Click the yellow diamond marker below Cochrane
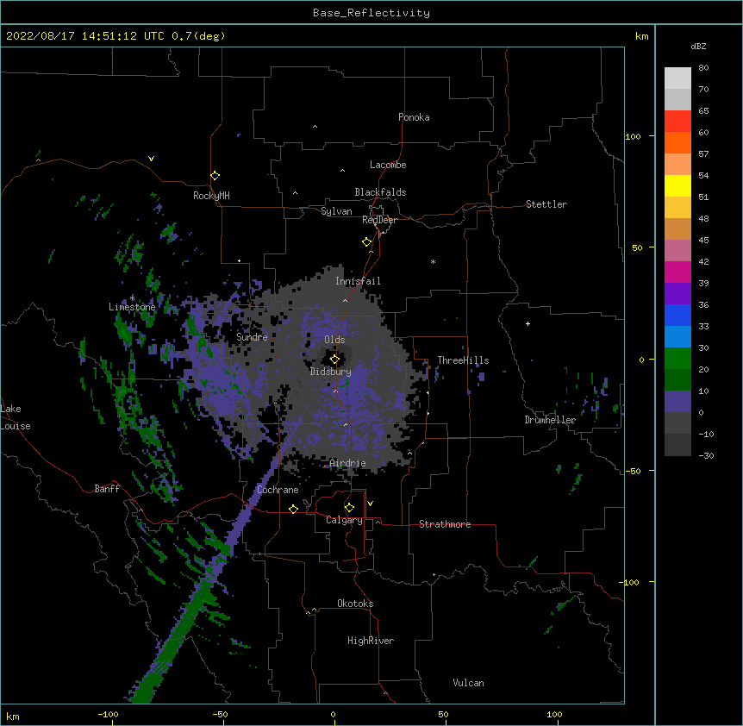Image resolution: width=743 pixels, height=726 pixels. coord(293,509)
